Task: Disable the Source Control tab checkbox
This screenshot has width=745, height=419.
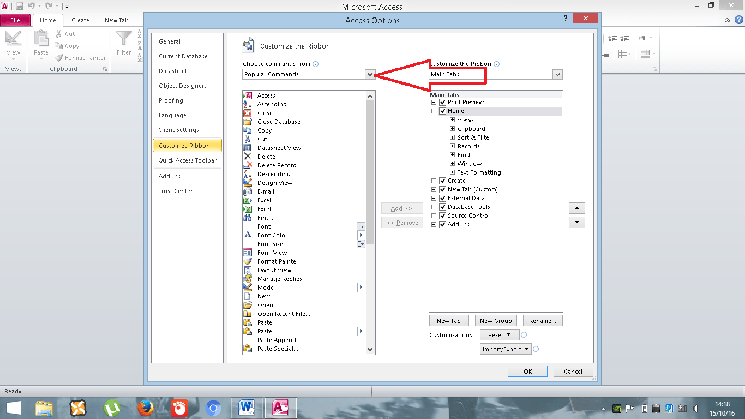Action: pos(442,216)
